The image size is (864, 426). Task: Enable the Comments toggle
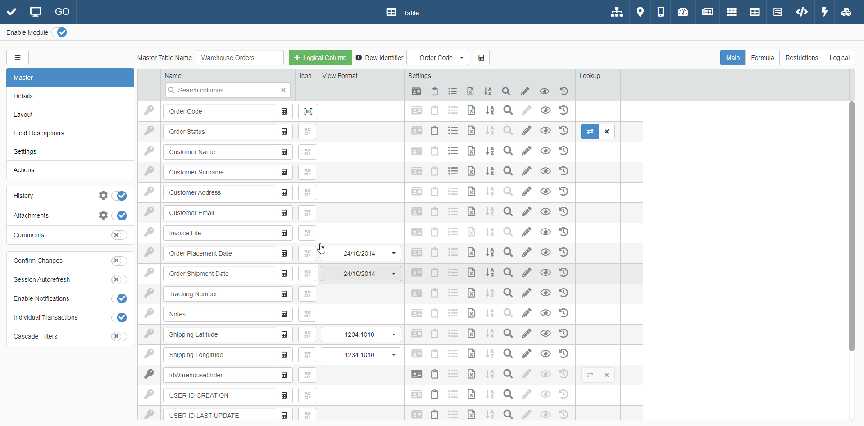point(119,235)
